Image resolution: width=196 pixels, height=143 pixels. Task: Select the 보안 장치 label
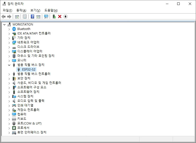pyautogui.click(x=24, y=78)
